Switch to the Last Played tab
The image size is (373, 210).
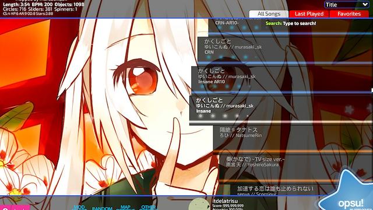pos(309,14)
